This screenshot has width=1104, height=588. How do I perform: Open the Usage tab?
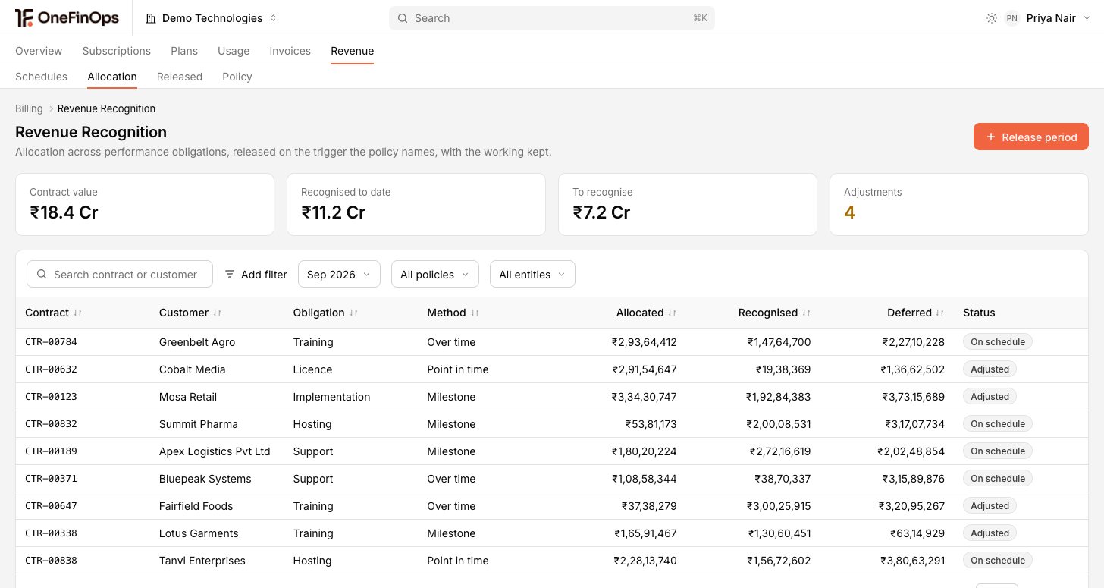pos(234,51)
